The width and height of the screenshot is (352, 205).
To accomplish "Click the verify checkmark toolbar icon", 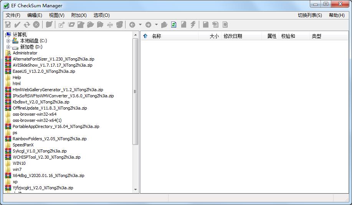I will [17, 25].
